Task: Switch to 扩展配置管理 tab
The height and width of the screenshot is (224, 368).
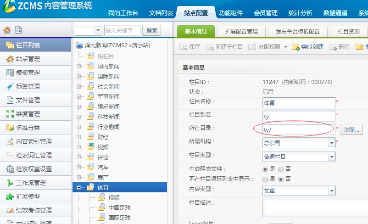Action: click(x=241, y=32)
